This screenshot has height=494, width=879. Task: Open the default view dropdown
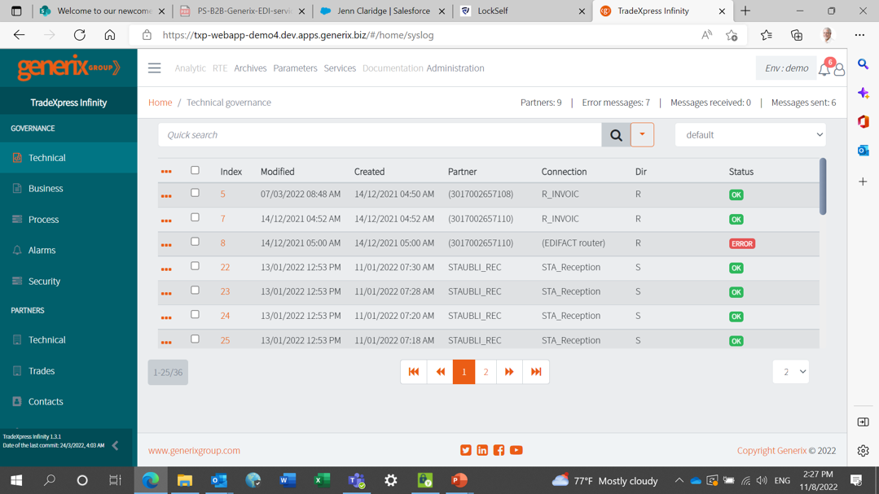749,134
